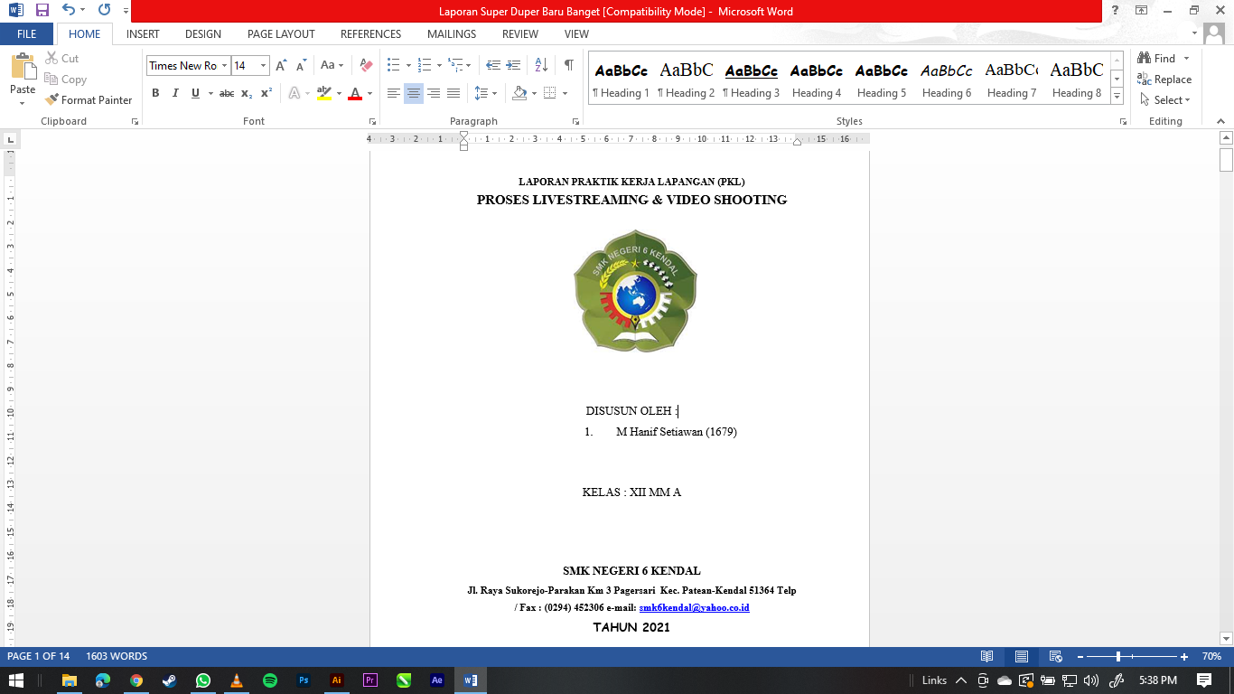Screen dimensions: 1234x694
Task: Click the SMK Negeri 6 Kendal logo image
Action: tap(635, 290)
